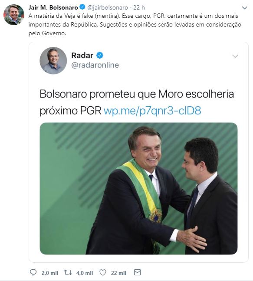
Task: Like the tweet with heart icon
Action: 103,273
